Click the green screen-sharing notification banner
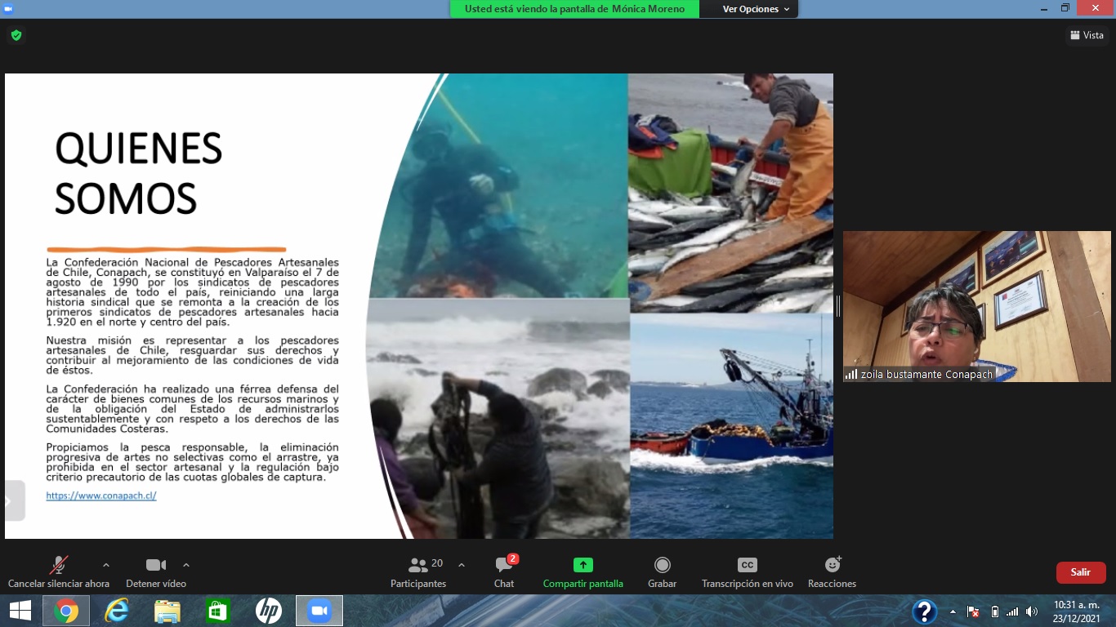The width and height of the screenshot is (1116, 627). pos(574,9)
